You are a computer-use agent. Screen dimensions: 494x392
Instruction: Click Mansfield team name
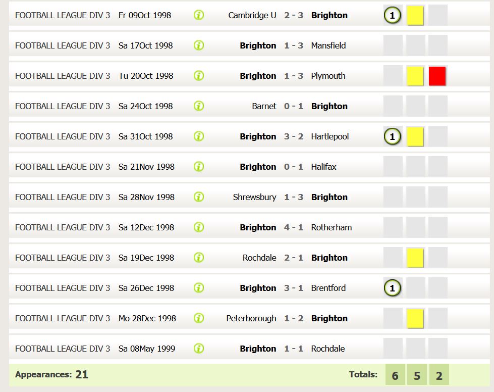(x=328, y=45)
